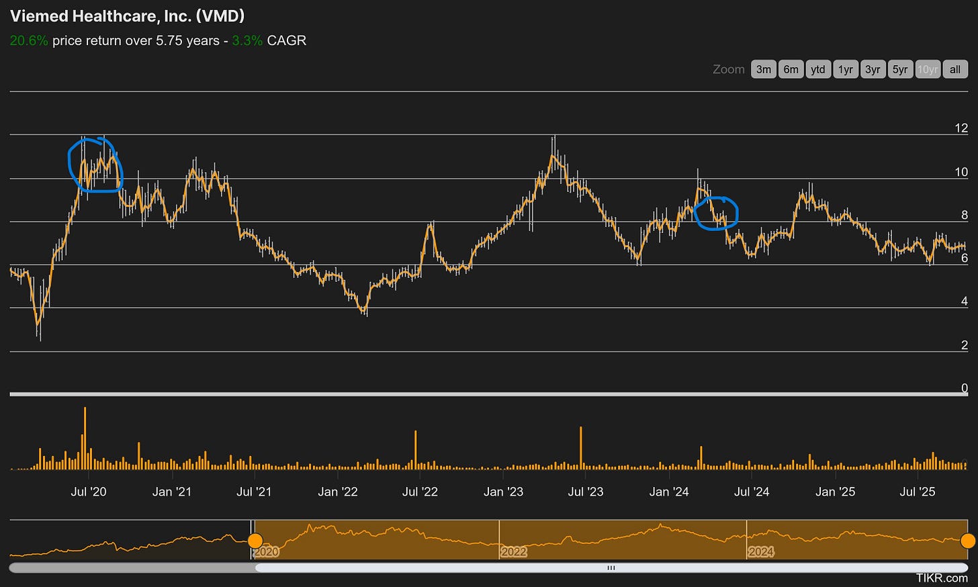
Task: Click the disabled 10yr zoom button
Action: click(928, 69)
